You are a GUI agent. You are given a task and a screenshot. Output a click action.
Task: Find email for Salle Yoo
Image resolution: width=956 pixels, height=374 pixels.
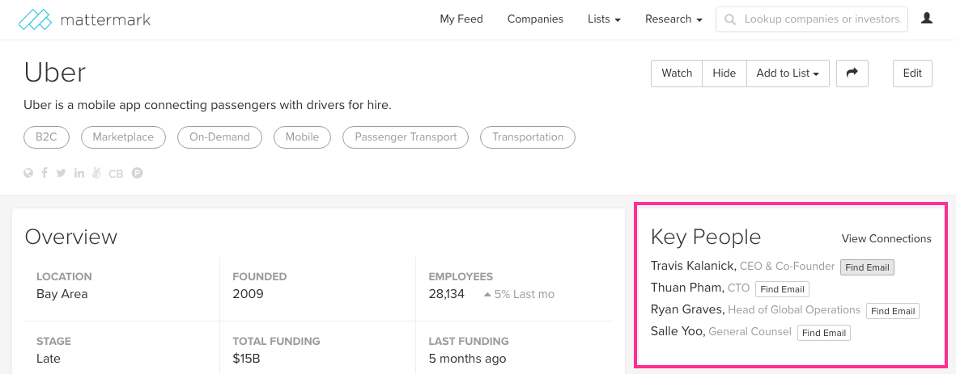coord(824,334)
